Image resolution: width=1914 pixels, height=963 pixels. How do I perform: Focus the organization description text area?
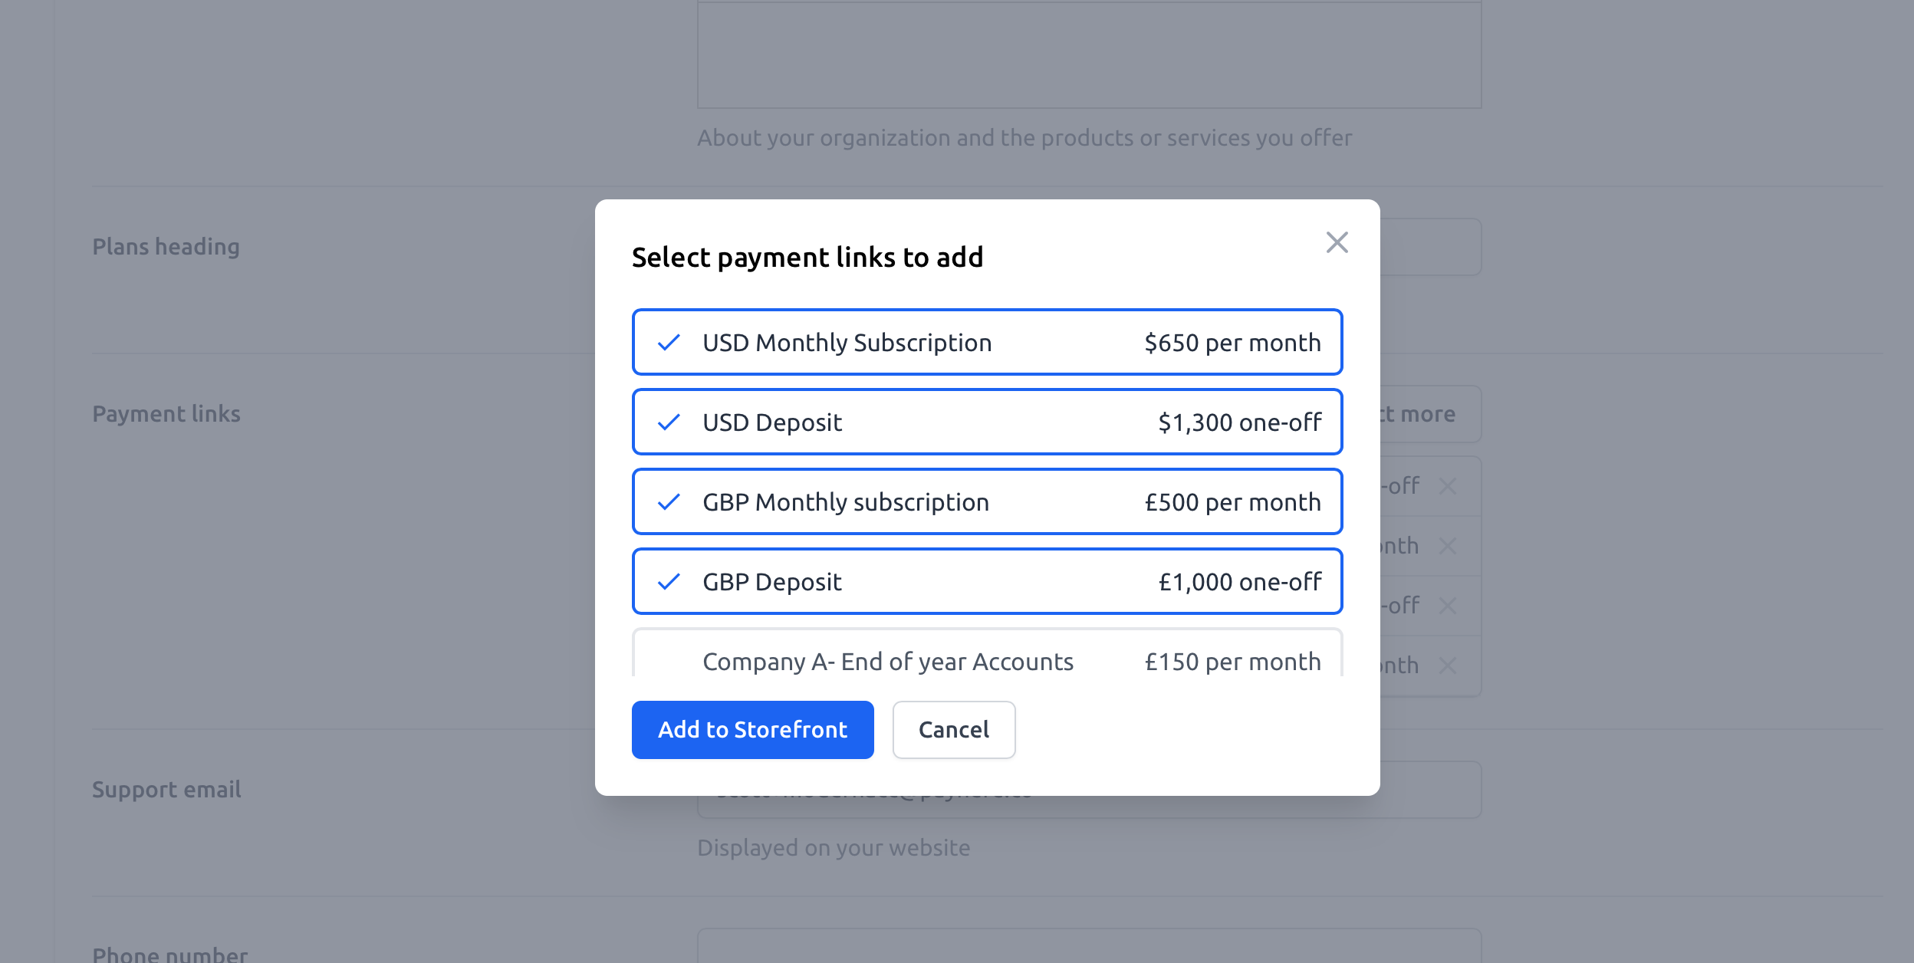(x=1089, y=54)
